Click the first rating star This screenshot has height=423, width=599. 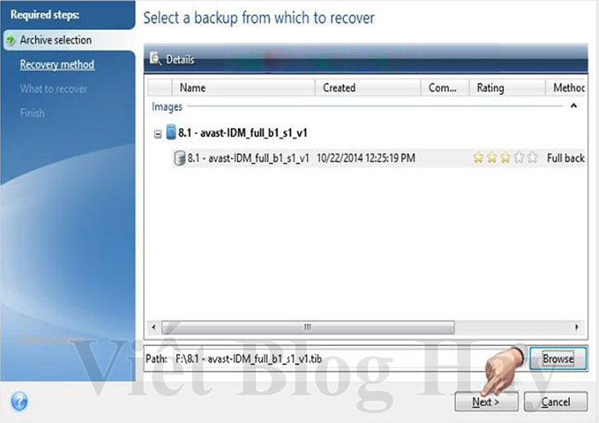coord(478,157)
